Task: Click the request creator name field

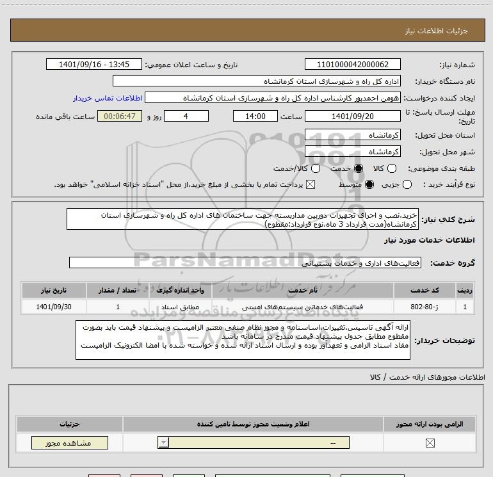Action: pyautogui.click(x=273, y=97)
